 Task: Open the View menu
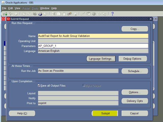(x=17, y=8)
